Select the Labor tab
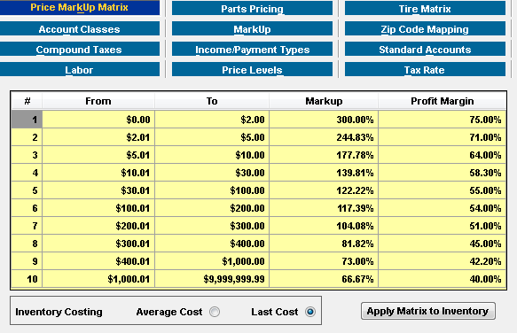This screenshot has width=517, height=333. [80, 69]
